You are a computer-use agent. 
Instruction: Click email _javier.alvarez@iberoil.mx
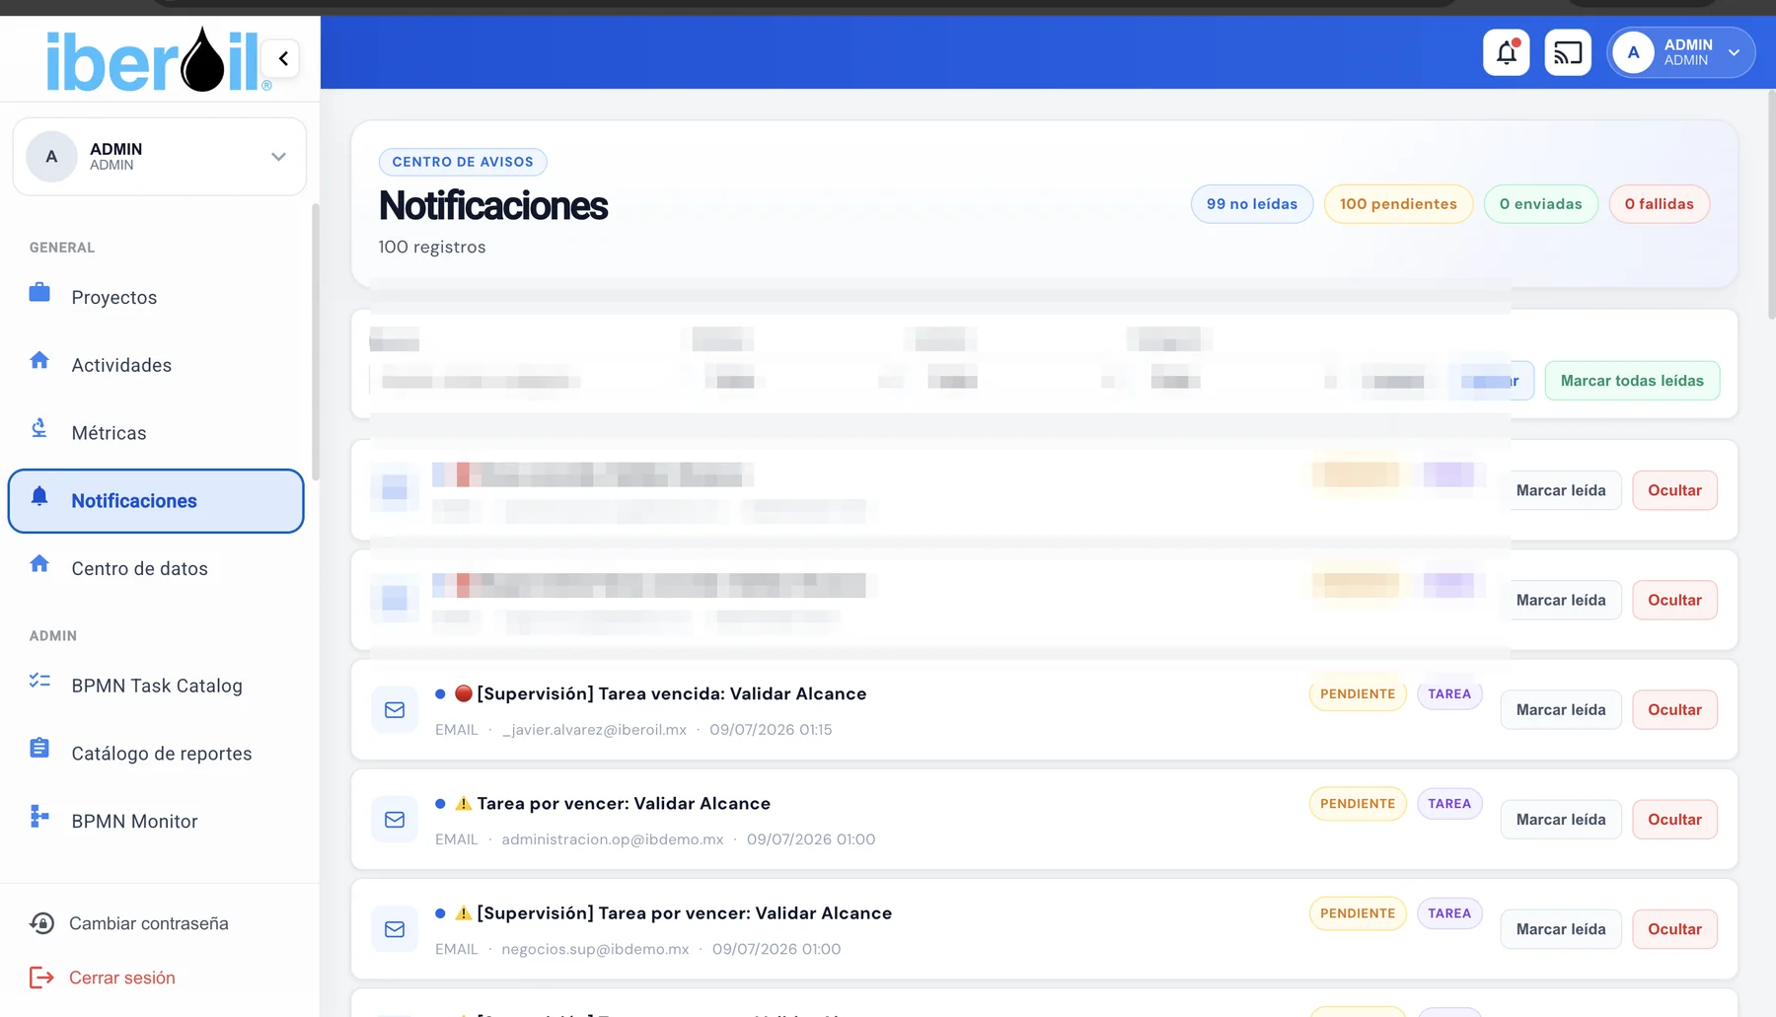click(x=594, y=730)
